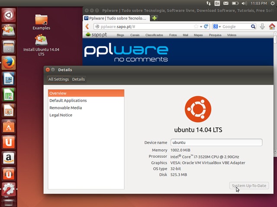Image resolution: width=277 pixels, height=207 pixels.
Task: Close the Details window
Action: pyautogui.click(x=48, y=70)
